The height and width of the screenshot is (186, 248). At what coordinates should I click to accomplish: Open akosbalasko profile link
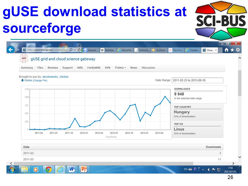pyautogui.click(x=50, y=77)
